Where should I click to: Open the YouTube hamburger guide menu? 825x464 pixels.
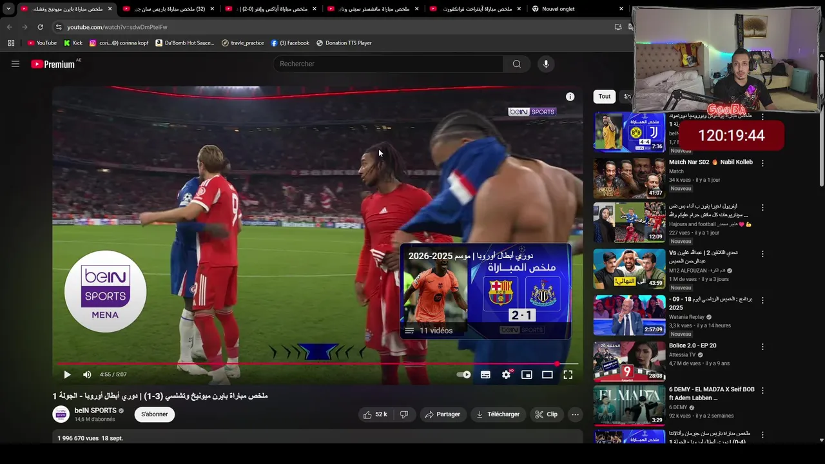point(15,64)
